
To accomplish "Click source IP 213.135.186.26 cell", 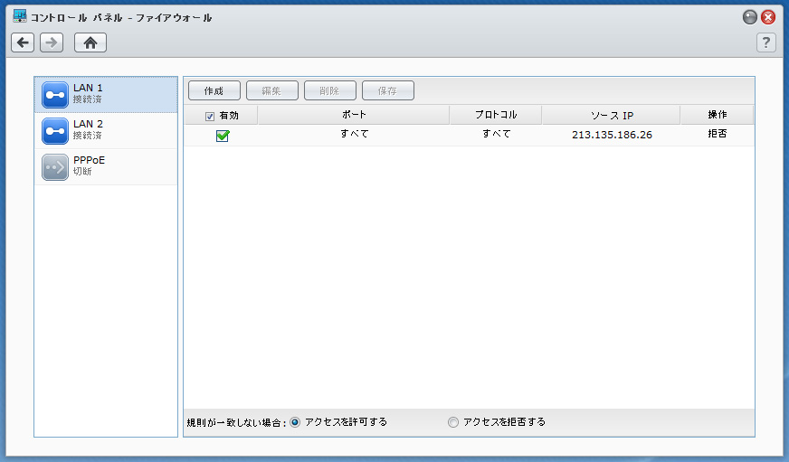I will [x=612, y=135].
